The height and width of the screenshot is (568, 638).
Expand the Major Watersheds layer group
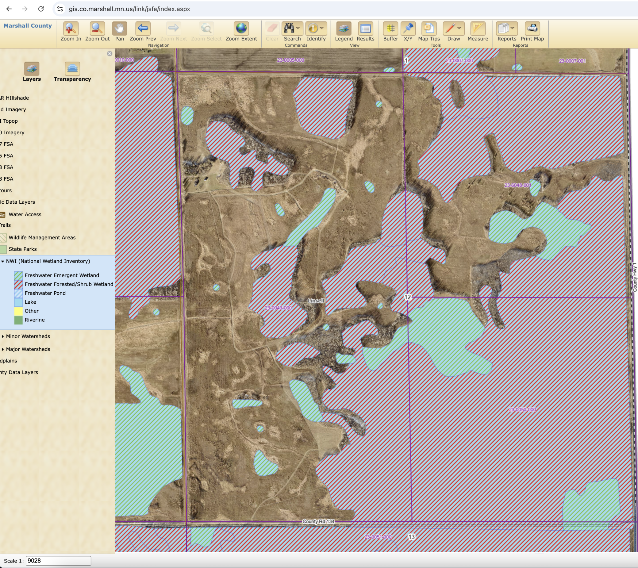coord(3,349)
